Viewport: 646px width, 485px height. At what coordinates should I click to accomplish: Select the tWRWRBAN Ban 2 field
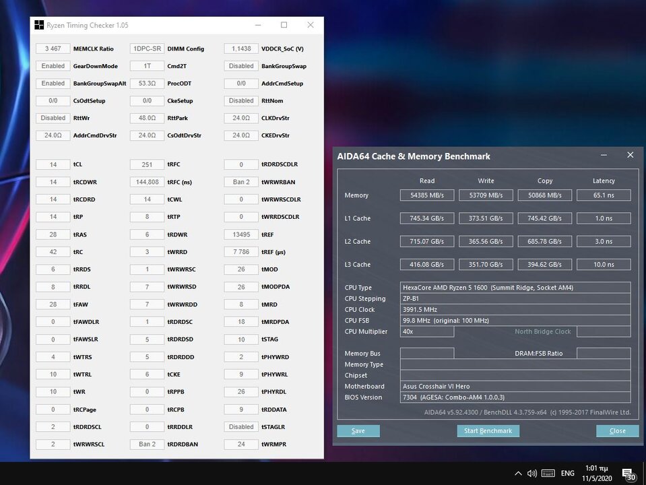pyautogui.click(x=241, y=182)
